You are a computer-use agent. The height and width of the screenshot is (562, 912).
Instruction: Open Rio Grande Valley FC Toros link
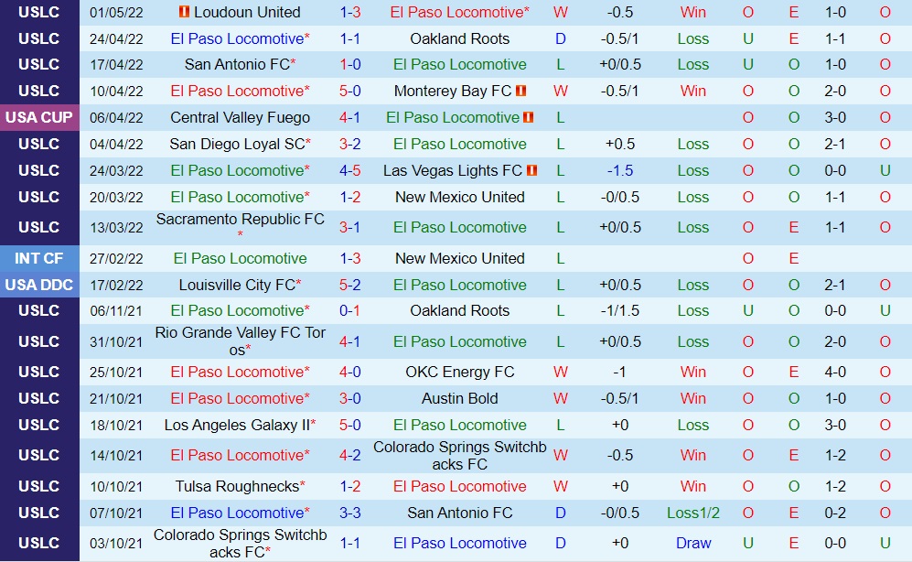click(240, 340)
